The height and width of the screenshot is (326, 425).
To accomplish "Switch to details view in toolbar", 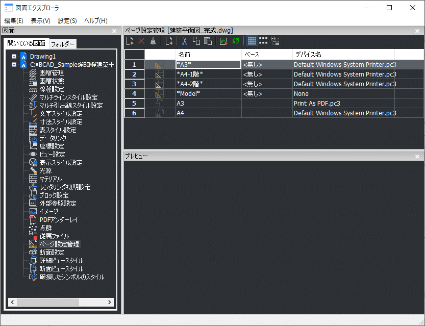I will tap(252, 41).
